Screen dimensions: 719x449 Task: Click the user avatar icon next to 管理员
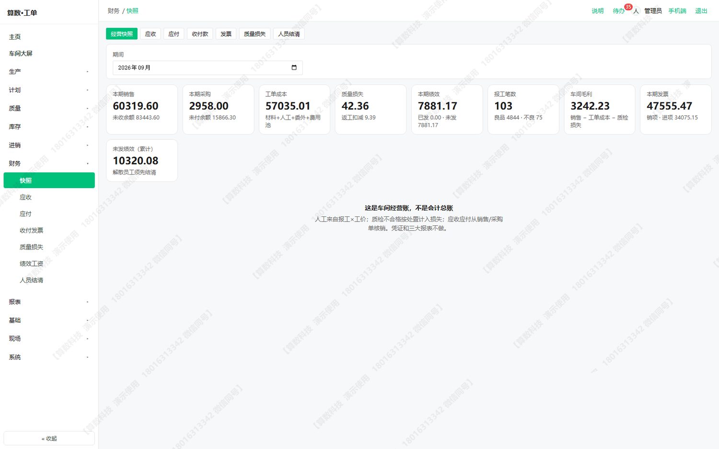(x=636, y=11)
